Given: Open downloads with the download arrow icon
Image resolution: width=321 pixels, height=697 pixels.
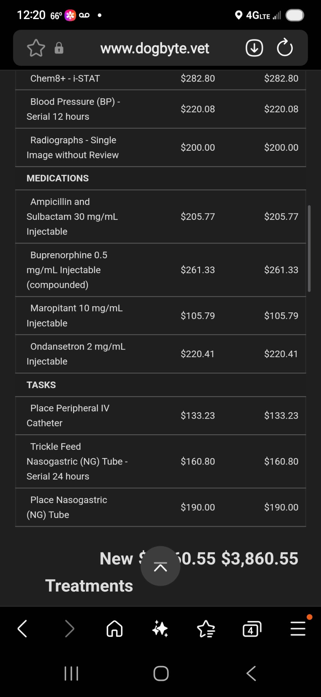Looking at the screenshot, I should tap(254, 48).
